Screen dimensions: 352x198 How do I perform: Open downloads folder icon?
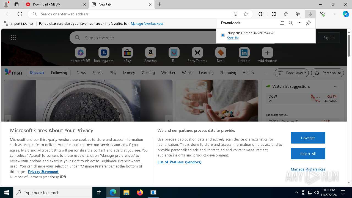pyautogui.click(x=282, y=23)
